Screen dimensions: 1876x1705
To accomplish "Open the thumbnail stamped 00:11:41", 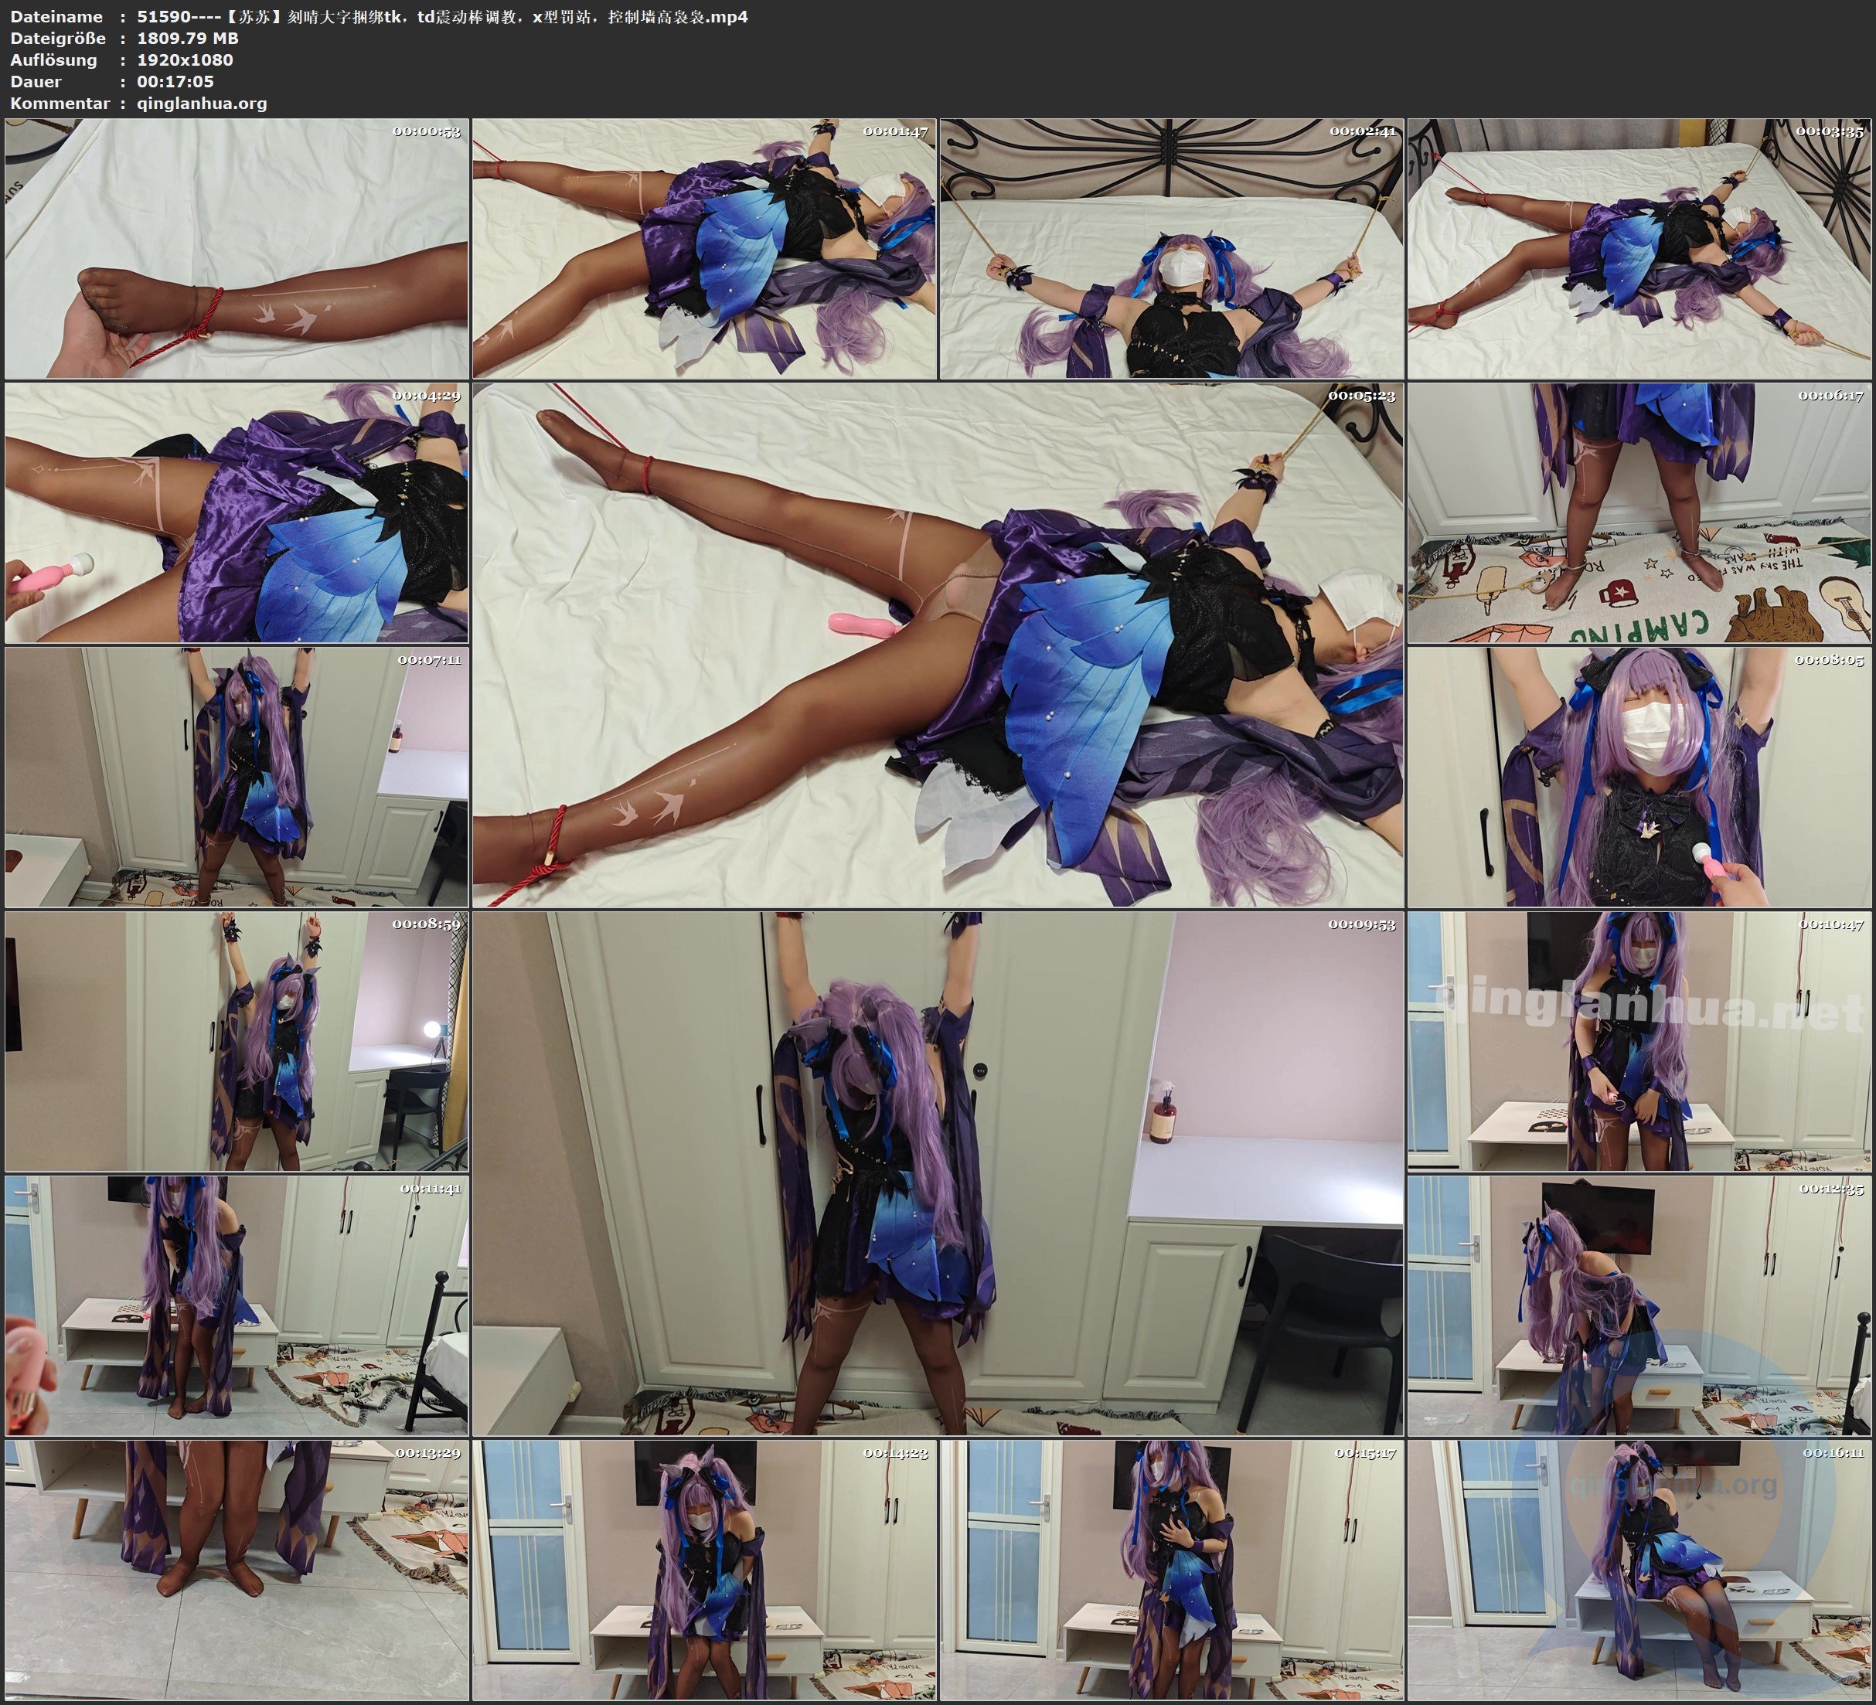I will coord(237,1305).
